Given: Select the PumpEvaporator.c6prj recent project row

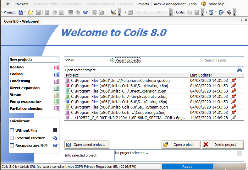Looking at the screenshot, I should click(x=154, y=96).
